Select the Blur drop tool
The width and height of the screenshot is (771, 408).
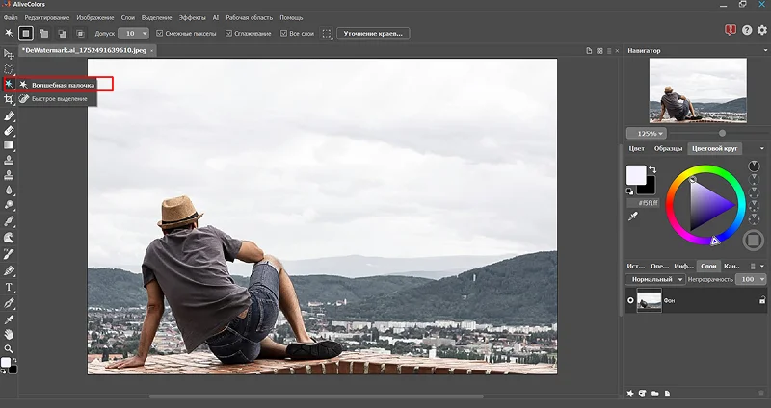[x=9, y=190]
